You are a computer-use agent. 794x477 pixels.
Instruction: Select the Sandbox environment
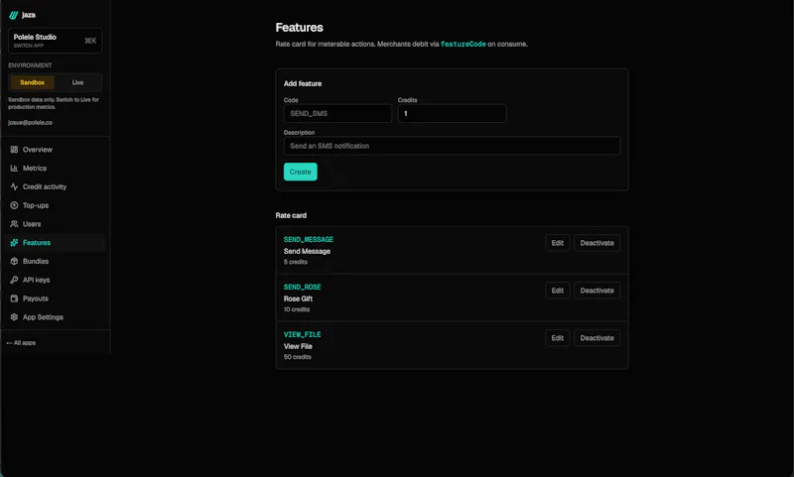pos(33,82)
